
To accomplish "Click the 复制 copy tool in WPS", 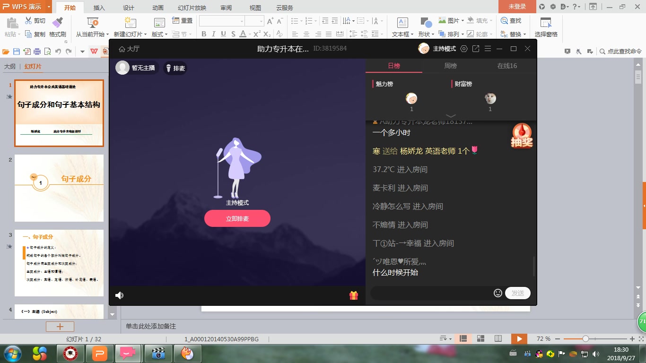I will click(35, 34).
